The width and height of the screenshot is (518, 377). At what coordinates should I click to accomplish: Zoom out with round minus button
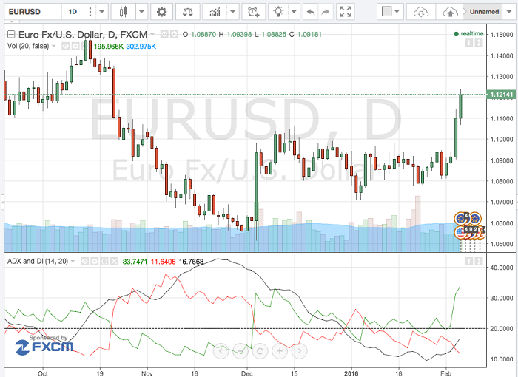(x=240, y=350)
